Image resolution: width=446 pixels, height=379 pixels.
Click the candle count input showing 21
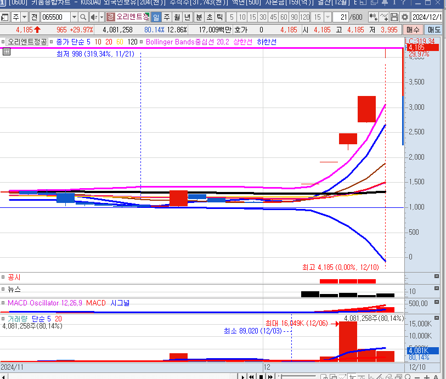point(342,17)
